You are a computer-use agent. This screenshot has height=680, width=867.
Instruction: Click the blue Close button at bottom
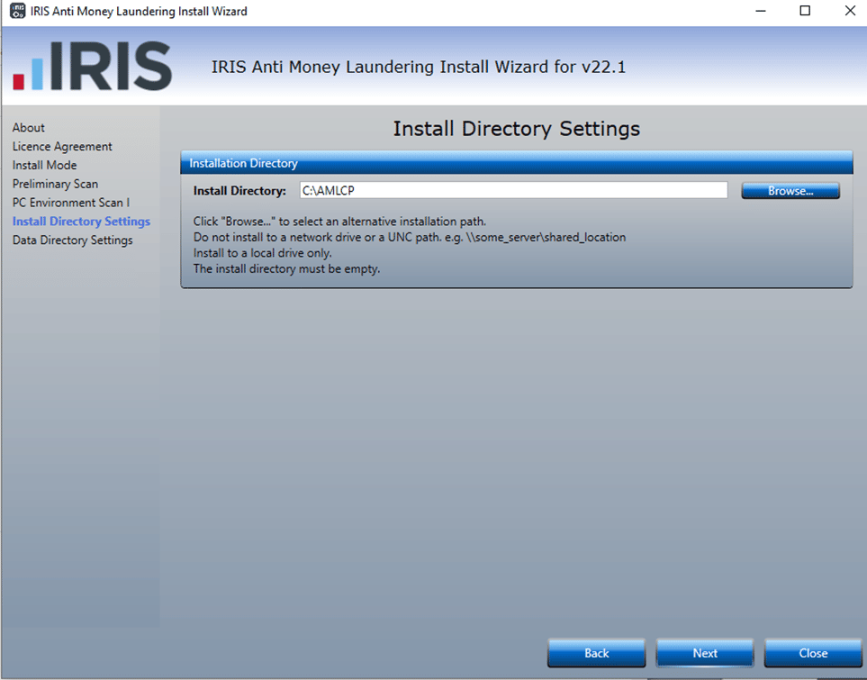click(x=813, y=653)
